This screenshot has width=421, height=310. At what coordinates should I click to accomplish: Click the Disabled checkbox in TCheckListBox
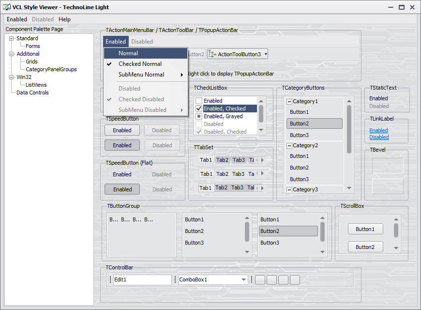click(x=199, y=124)
